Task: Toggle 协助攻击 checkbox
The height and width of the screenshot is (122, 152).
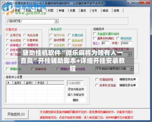Action: coord(33,69)
